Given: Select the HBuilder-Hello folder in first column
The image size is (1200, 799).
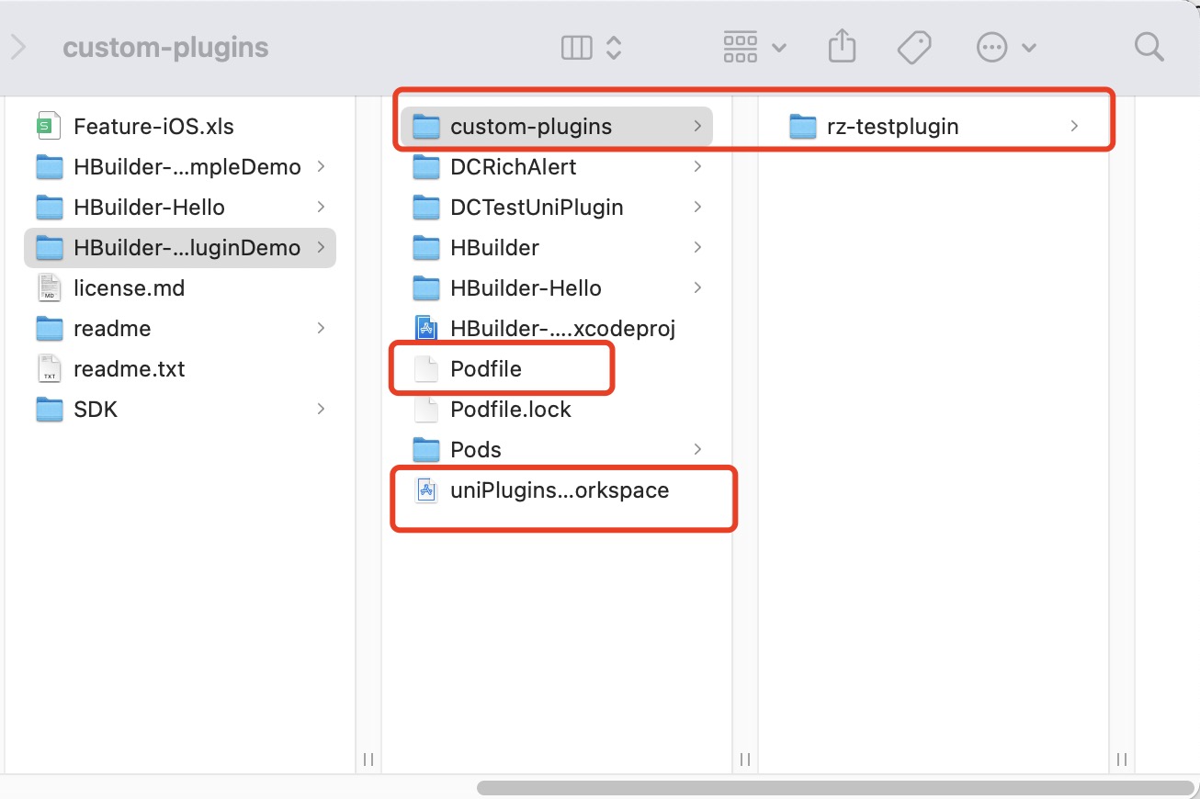Looking at the screenshot, I should pos(180,207).
